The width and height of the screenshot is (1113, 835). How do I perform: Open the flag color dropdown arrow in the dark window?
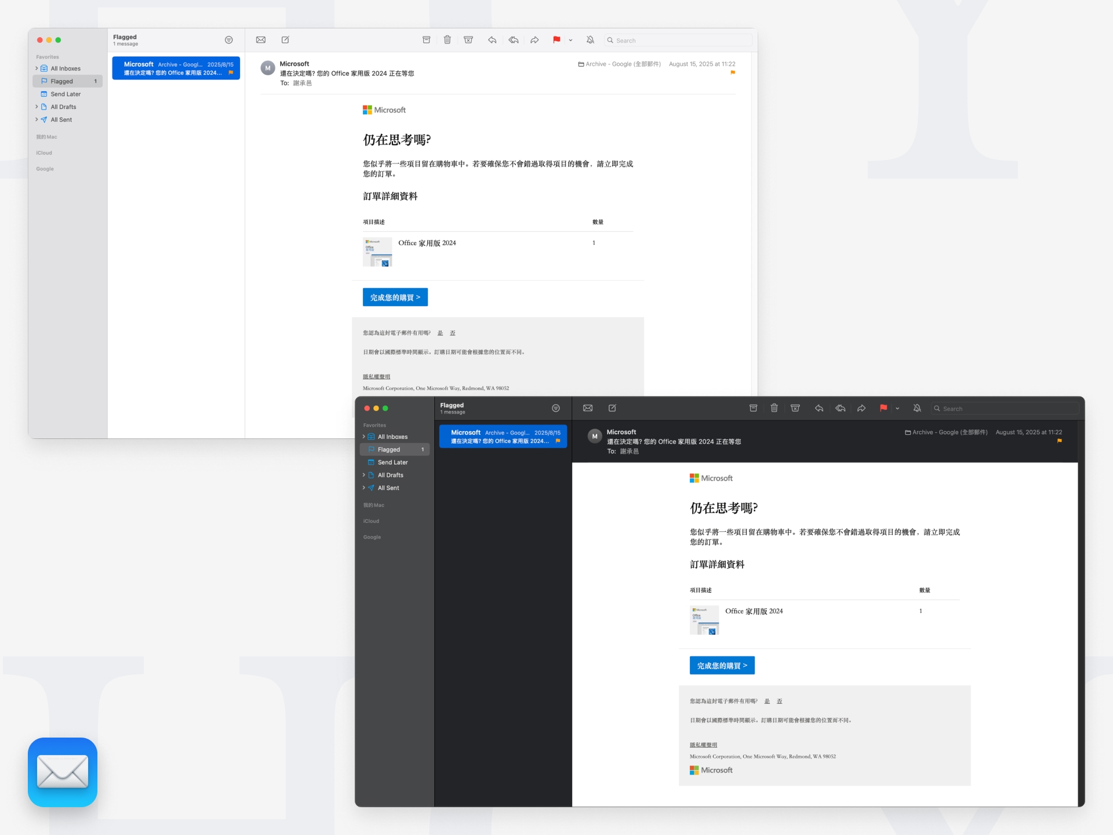tap(897, 409)
